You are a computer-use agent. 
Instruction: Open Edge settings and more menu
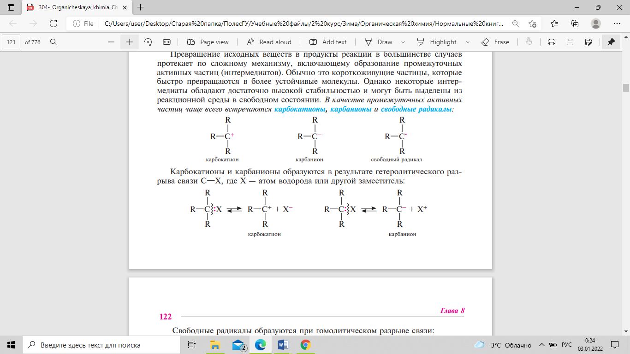click(617, 24)
